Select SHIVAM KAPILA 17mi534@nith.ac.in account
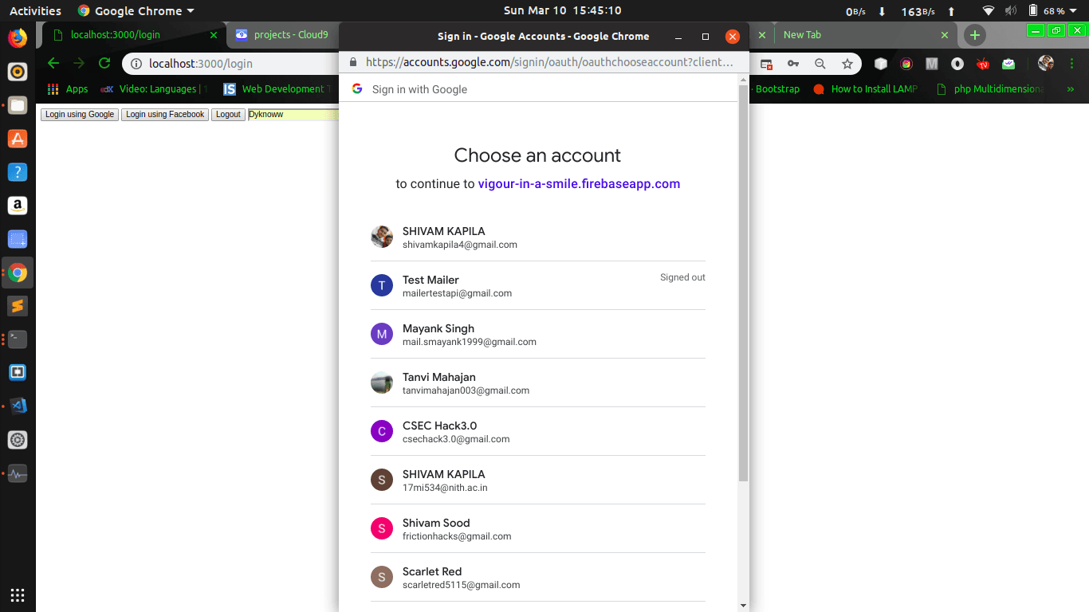This screenshot has height=612, width=1089. pyautogui.click(x=538, y=480)
